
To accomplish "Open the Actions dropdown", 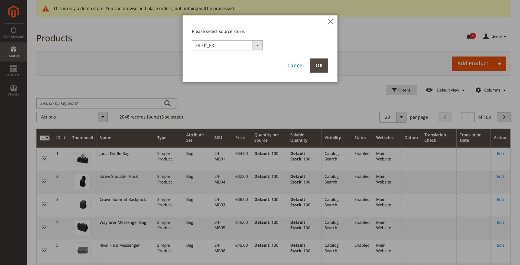I will coord(72,117).
